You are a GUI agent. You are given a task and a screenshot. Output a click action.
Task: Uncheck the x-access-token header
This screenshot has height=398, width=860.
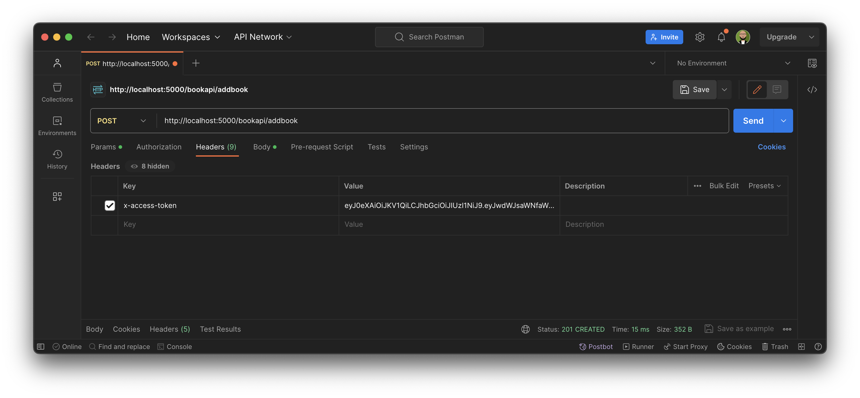click(x=110, y=205)
